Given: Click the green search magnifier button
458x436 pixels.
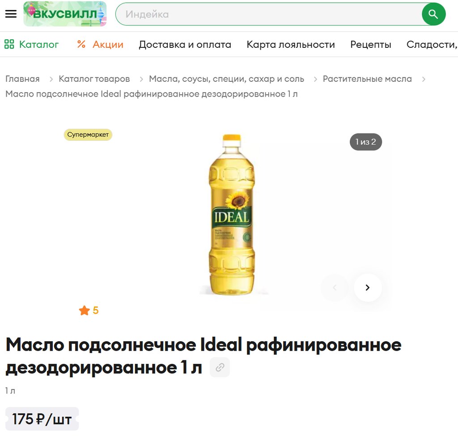Looking at the screenshot, I should [433, 14].
